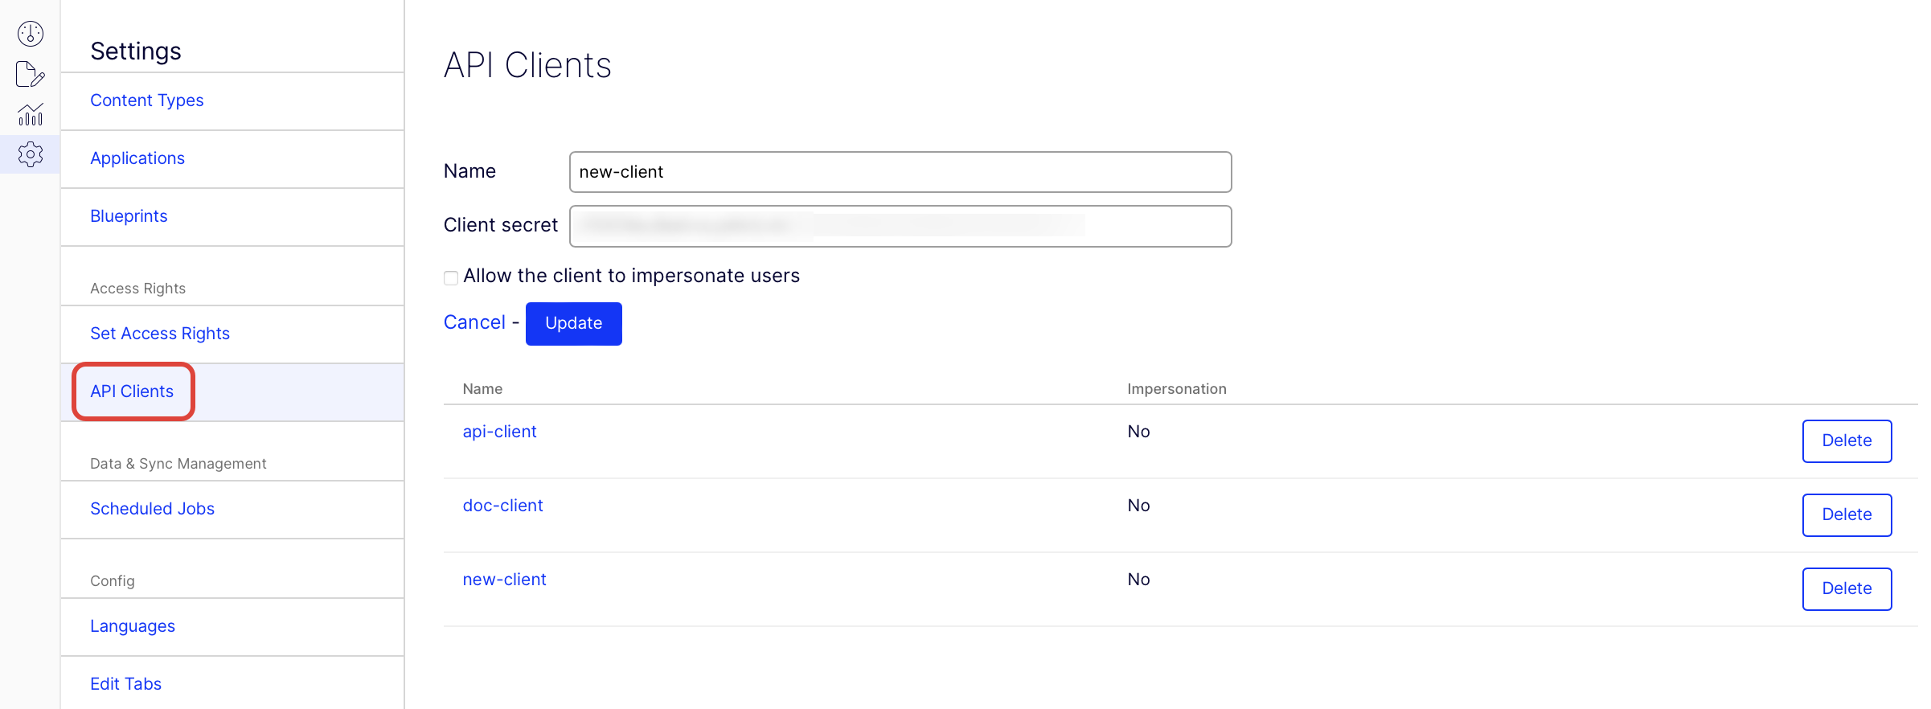Open Content Types settings
Screen dimensions: 1931x709
point(146,100)
